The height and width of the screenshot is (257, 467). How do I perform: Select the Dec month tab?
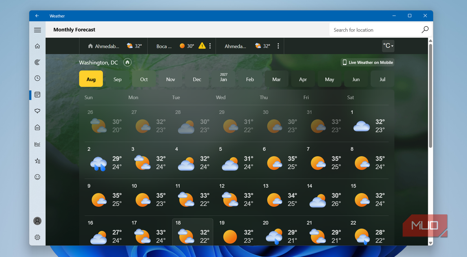[x=197, y=79]
